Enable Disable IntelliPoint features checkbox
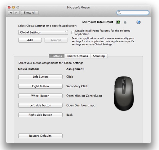This screenshot has width=159, height=150. (x=73, y=32)
